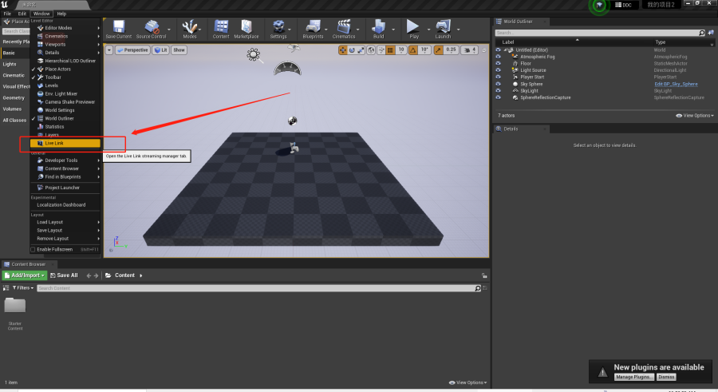Open the Help menu

tap(61, 14)
